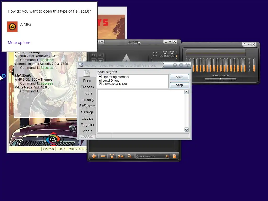268x201 pixels.
Task: Open the Process section
Action: 87,87
